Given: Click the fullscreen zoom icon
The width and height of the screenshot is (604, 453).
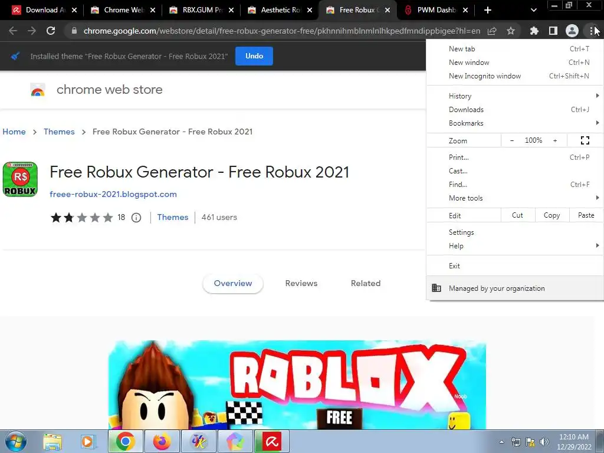Looking at the screenshot, I should click(x=585, y=140).
